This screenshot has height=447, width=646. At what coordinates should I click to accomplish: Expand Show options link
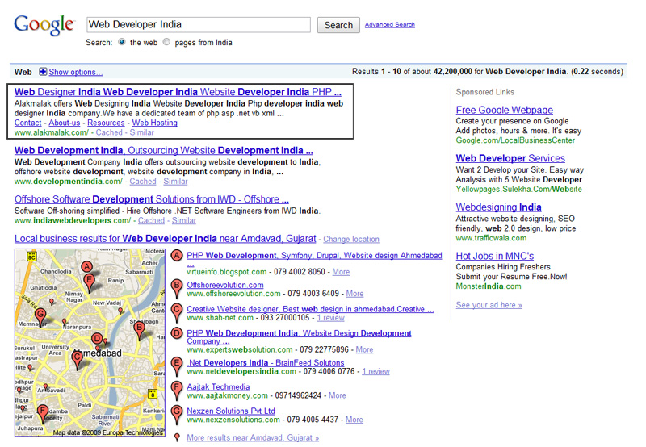tap(76, 72)
